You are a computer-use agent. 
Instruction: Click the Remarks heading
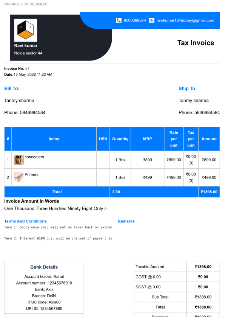tap(126, 221)
